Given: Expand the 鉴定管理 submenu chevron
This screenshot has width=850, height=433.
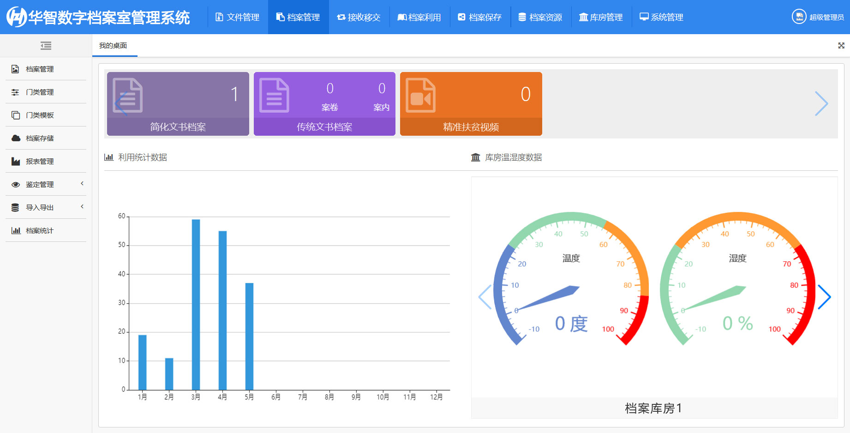Looking at the screenshot, I should click(82, 183).
